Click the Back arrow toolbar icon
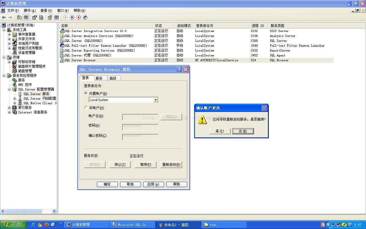Viewport: 366px width, 229px height. (4, 17)
